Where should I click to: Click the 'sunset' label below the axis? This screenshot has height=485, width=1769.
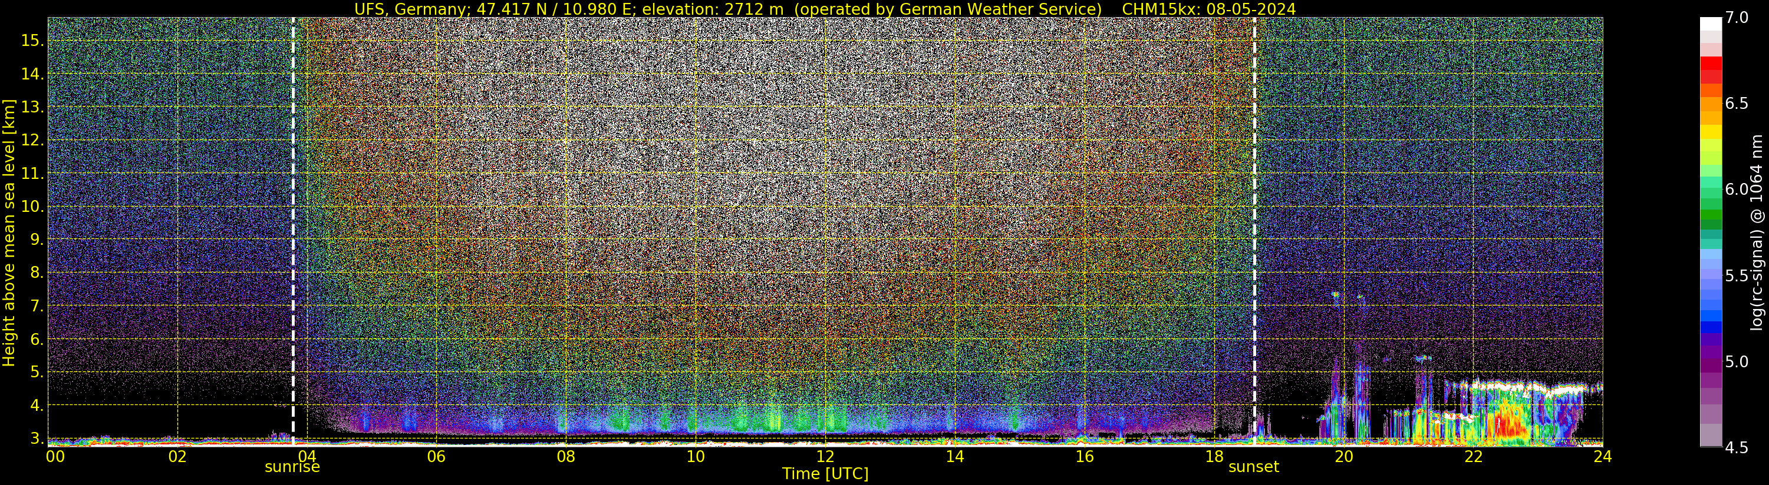pos(1254,467)
